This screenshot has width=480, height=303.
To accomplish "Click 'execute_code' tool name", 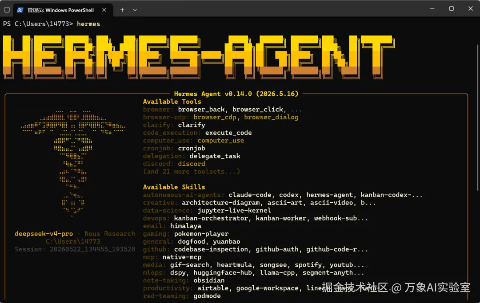I will (x=228, y=133).
